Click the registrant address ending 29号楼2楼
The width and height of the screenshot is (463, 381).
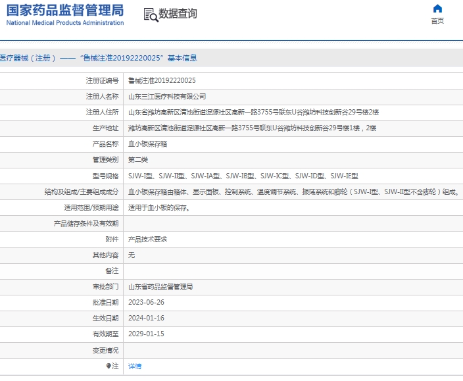click(253, 113)
